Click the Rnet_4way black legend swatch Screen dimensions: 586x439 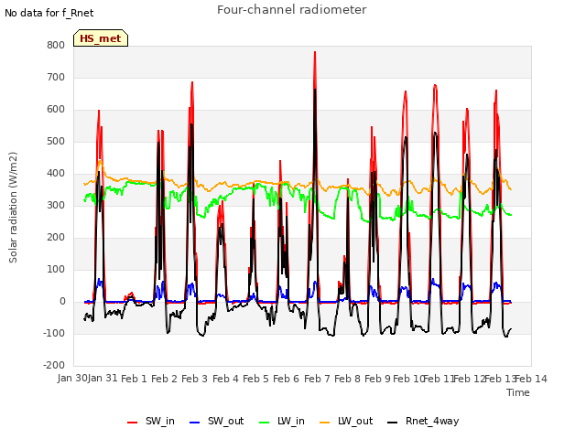tap(393, 423)
